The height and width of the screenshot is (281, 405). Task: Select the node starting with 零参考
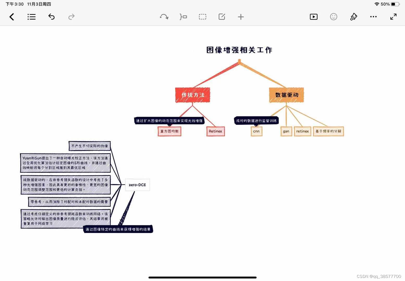point(69,202)
